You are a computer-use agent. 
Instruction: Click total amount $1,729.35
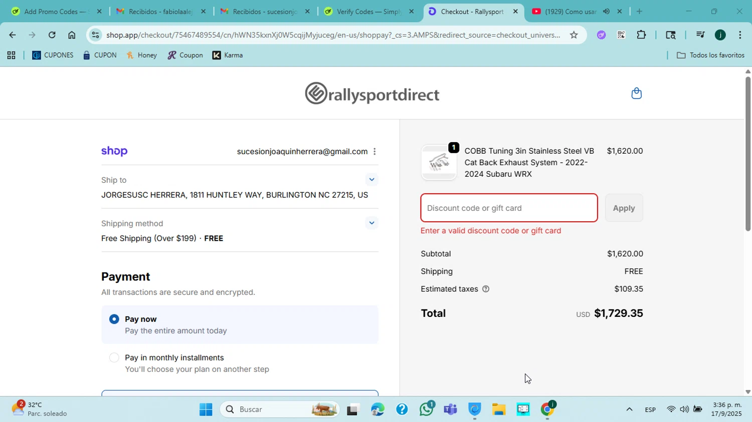click(x=618, y=313)
